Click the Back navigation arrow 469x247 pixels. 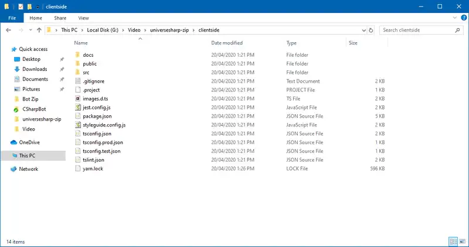point(8,30)
